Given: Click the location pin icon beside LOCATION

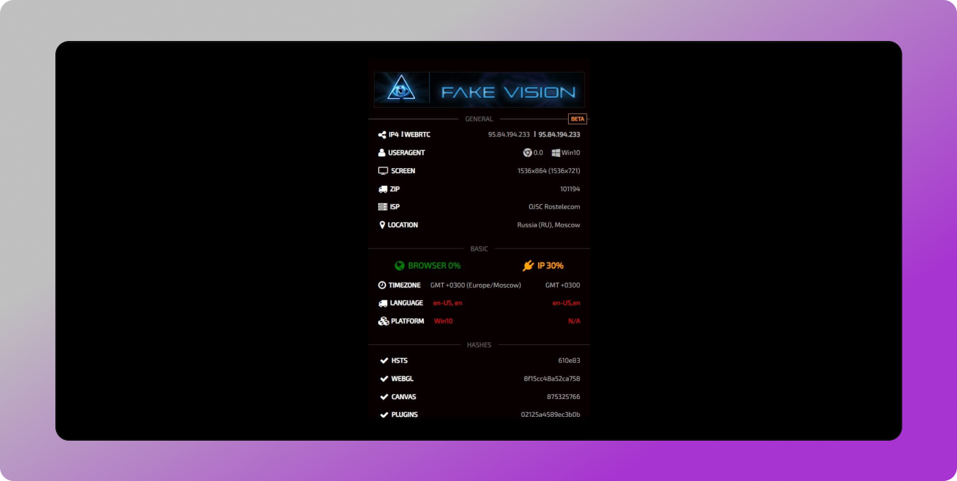Looking at the screenshot, I should point(383,224).
